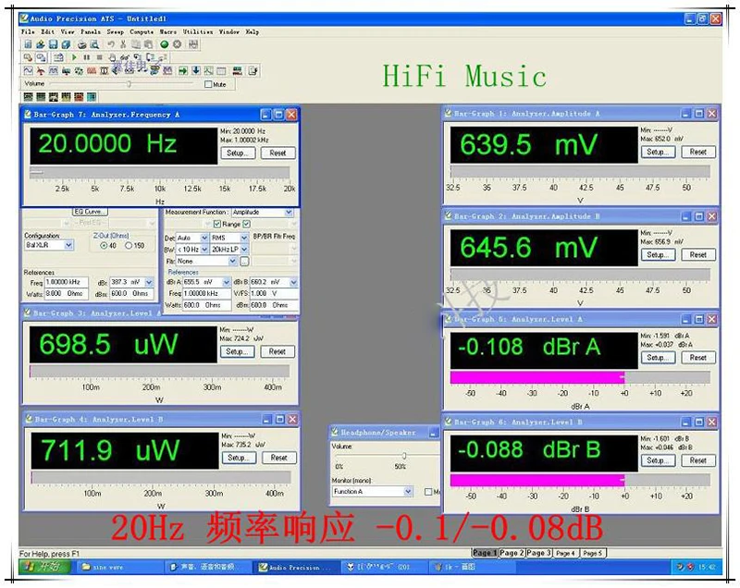Click the New Test toolbar icon
740x588 pixels.
pyautogui.click(x=28, y=44)
